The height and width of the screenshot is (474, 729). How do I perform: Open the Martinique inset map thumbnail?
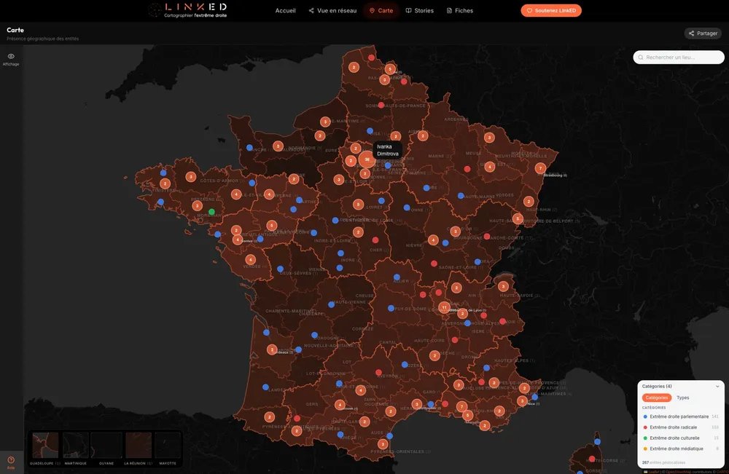tap(76, 445)
